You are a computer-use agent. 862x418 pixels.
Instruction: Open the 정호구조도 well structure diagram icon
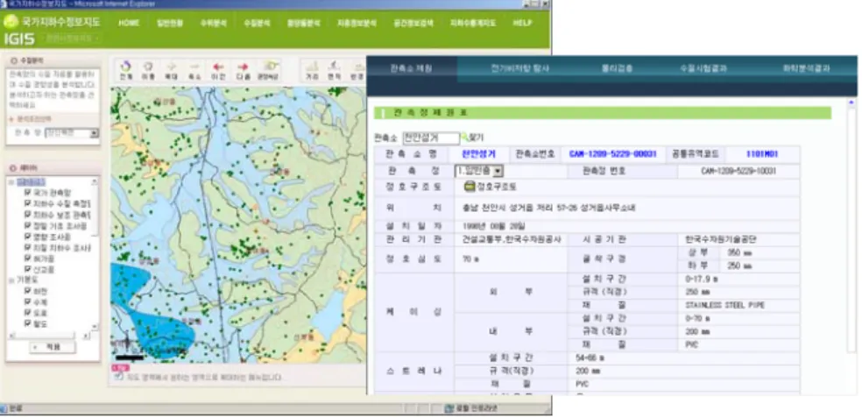[470, 187]
